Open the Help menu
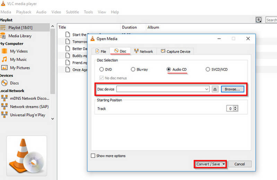 115,12
